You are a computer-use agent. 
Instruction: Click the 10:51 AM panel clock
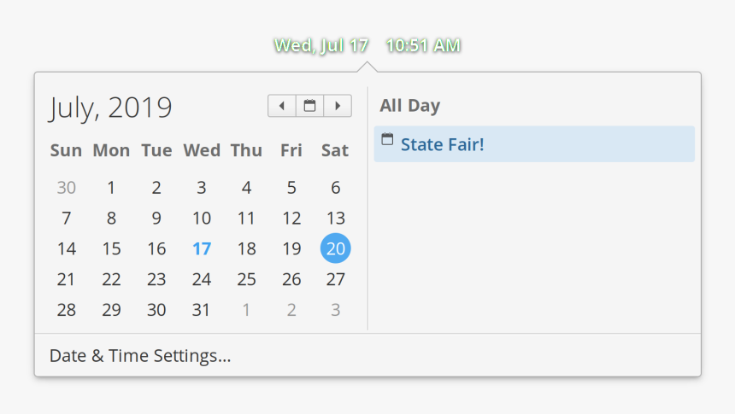[x=423, y=45]
